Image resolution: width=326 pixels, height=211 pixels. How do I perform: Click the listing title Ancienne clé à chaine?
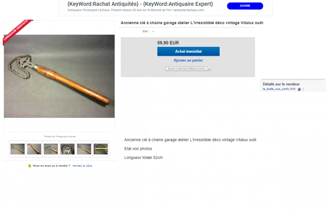click(192, 23)
